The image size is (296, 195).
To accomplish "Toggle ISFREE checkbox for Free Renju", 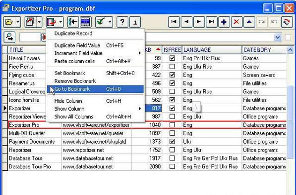I will (x=172, y=66).
